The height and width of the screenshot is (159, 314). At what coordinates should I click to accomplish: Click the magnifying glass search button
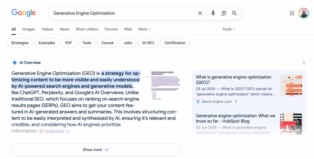234,13
